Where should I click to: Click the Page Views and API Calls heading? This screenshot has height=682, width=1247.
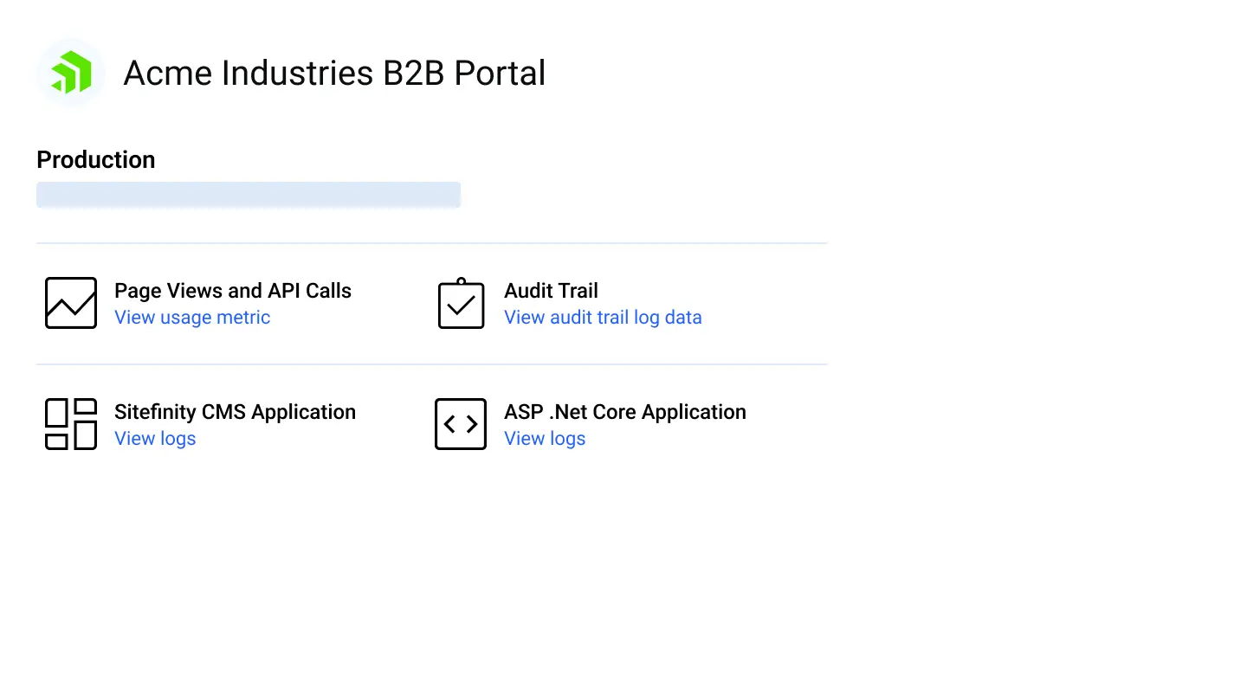[233, 291]
